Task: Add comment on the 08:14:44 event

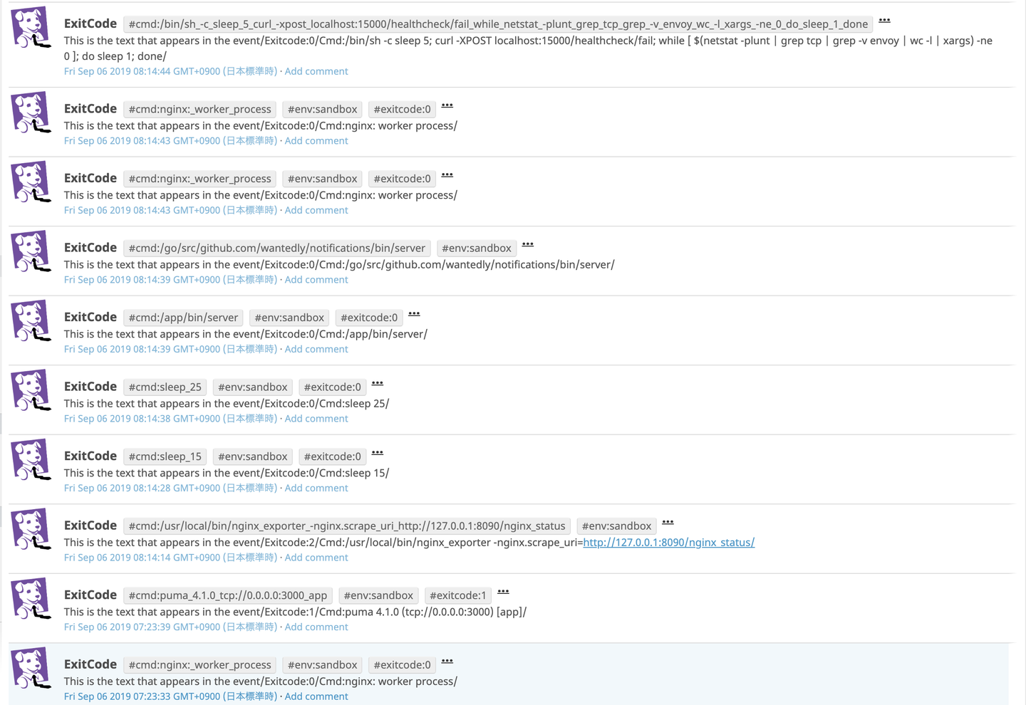Action: [316, 71]
